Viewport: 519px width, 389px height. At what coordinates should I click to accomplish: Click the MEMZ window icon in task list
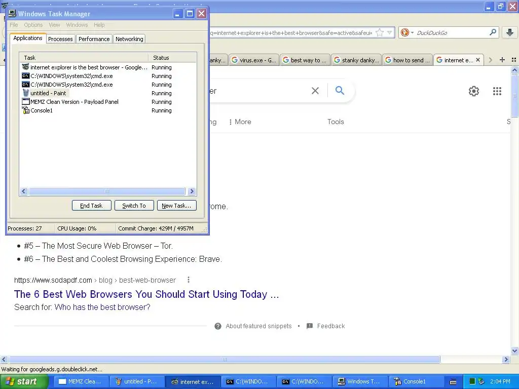25,101
